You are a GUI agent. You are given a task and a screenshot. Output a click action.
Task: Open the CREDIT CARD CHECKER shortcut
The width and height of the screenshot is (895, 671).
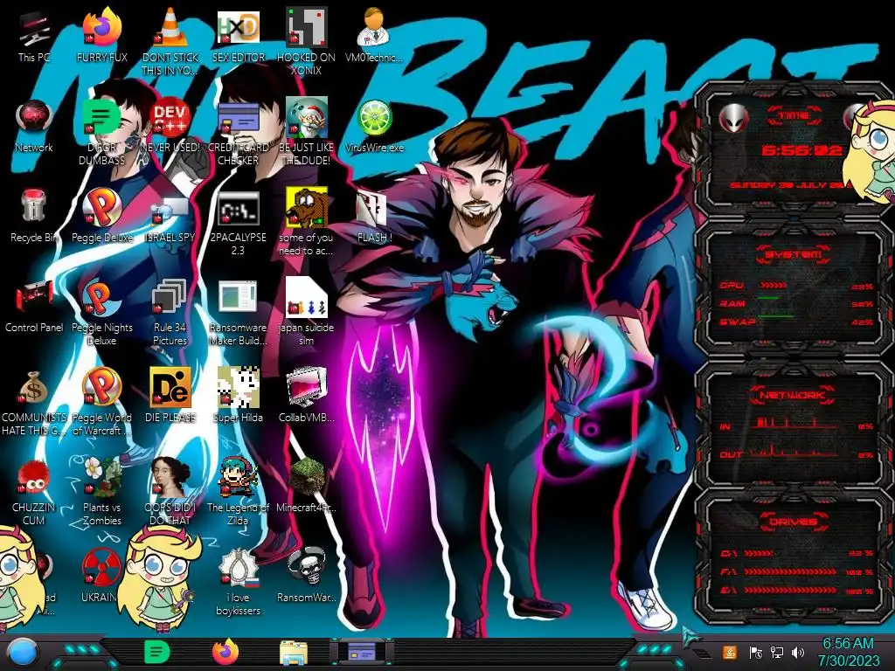(238, 131)
